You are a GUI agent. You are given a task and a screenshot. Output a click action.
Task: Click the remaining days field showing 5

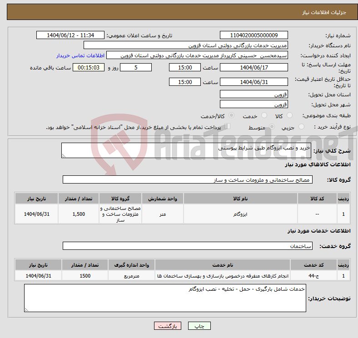click(x=136, y=67)
